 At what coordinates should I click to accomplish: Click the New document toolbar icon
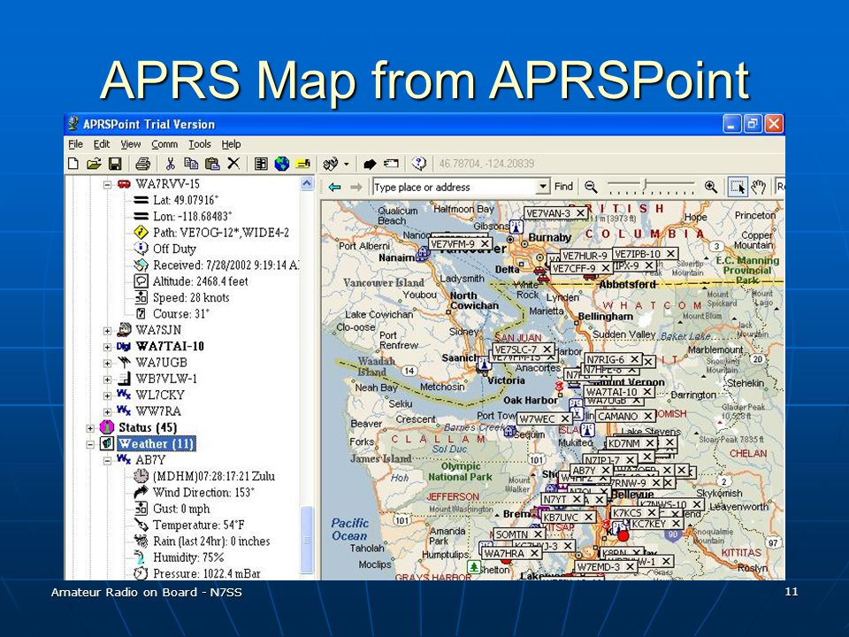(x=73, y=164)
